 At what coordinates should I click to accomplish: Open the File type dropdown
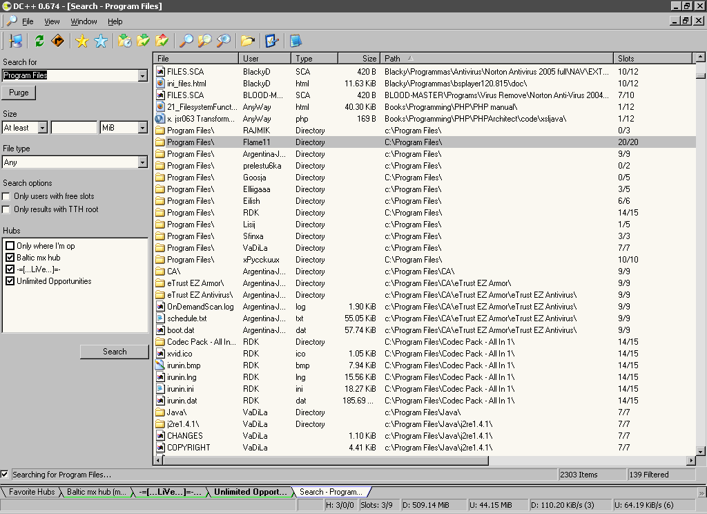click(143, 162)
